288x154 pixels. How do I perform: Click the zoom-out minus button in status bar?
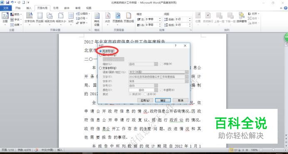pos(261,150)
